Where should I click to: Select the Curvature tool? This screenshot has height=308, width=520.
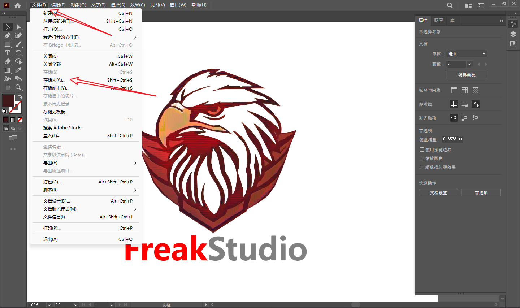(19, 36)
